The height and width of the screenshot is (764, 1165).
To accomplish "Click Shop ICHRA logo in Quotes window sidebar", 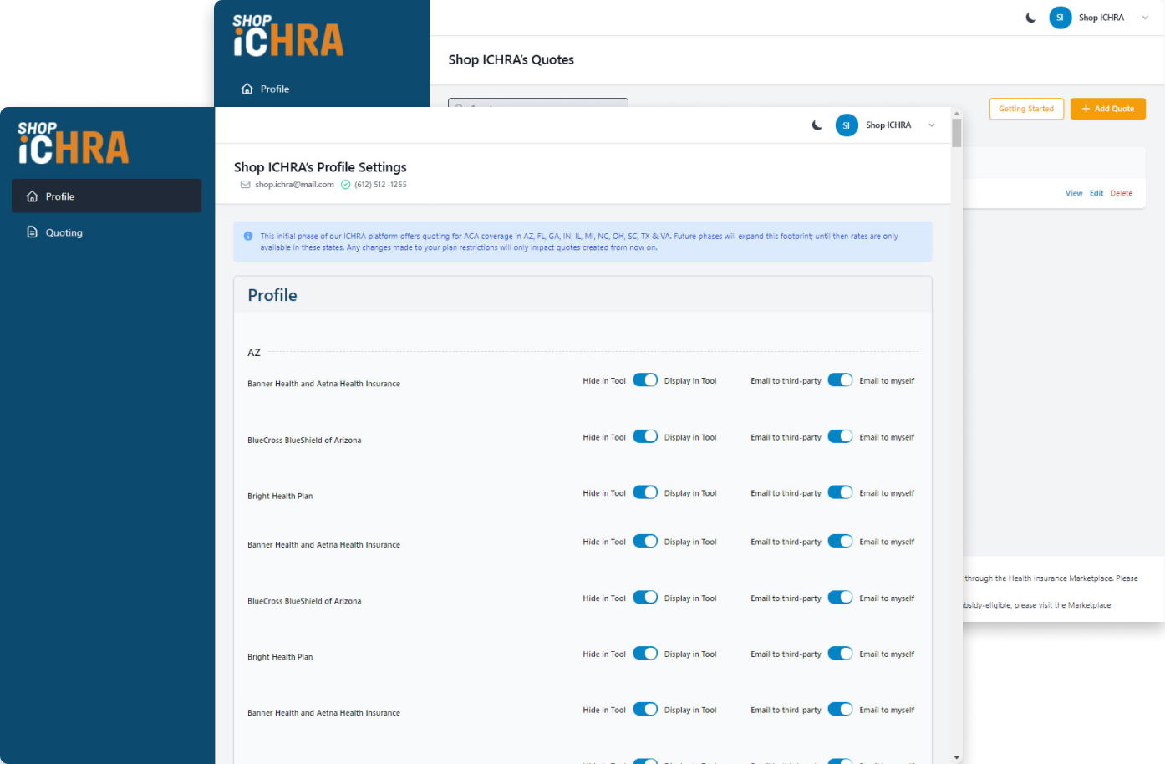I will point(288,36).
